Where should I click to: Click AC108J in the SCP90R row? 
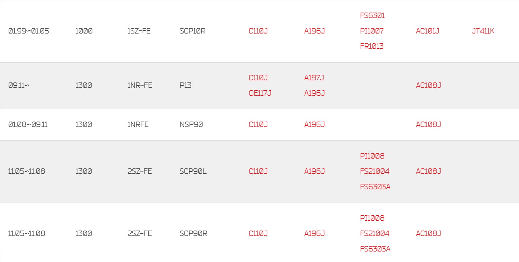point(429,233)
